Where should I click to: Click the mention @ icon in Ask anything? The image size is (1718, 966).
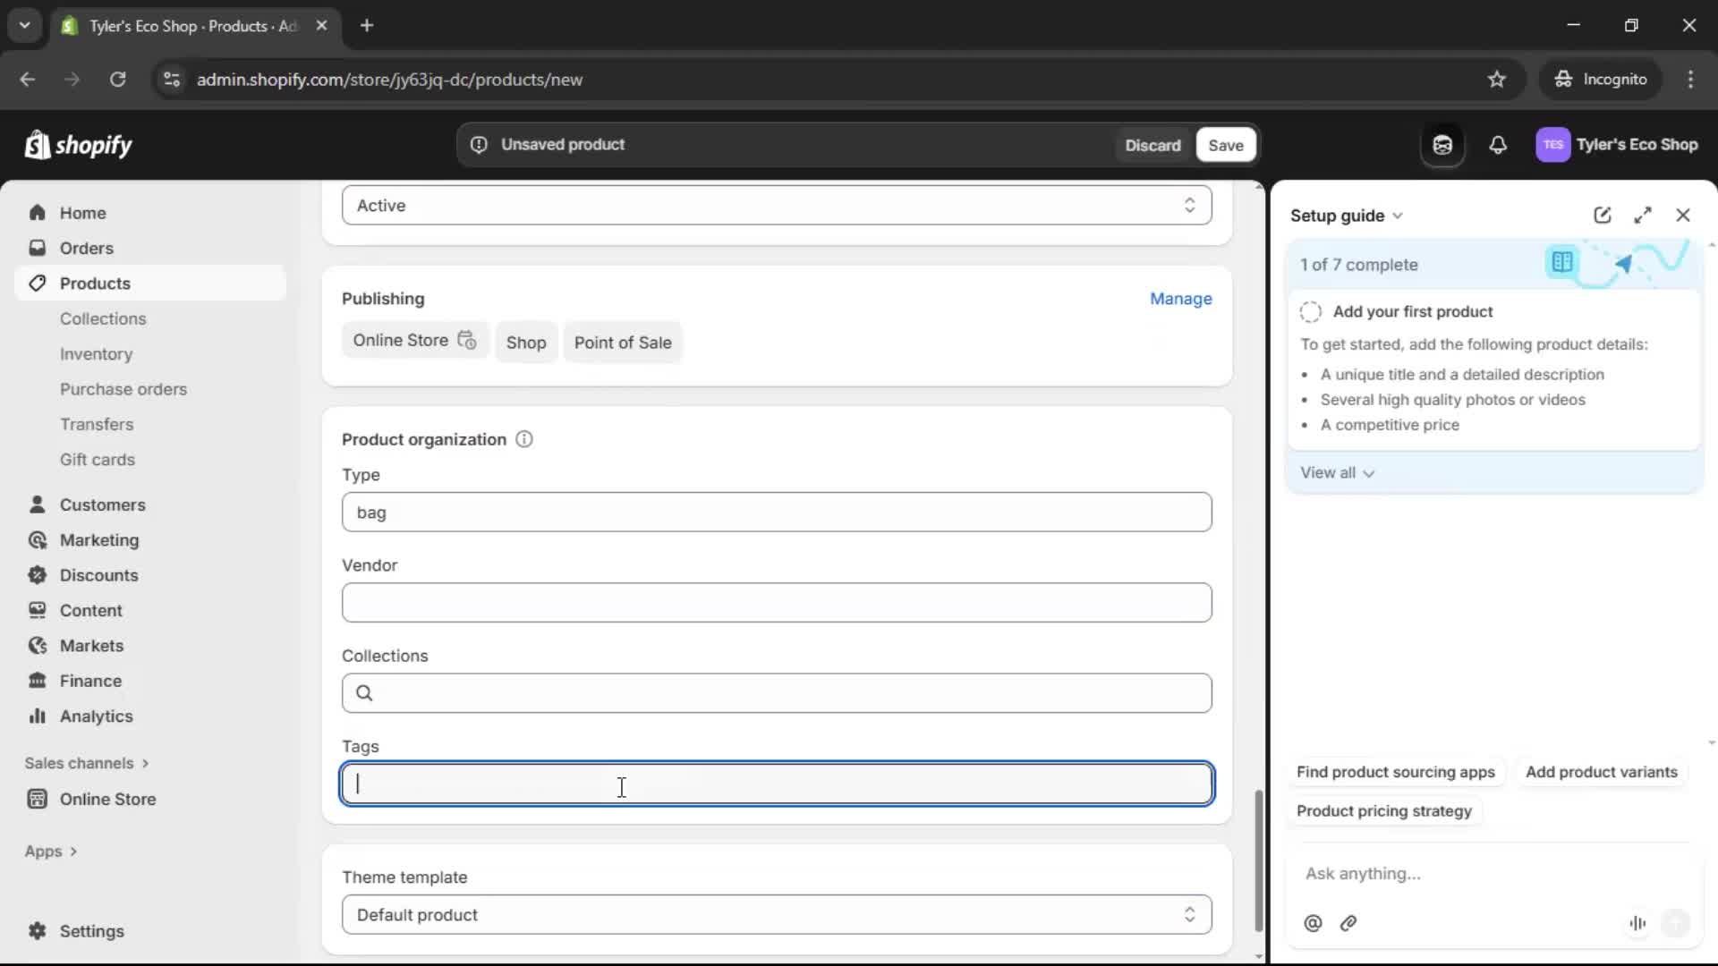click(1312, 924)
